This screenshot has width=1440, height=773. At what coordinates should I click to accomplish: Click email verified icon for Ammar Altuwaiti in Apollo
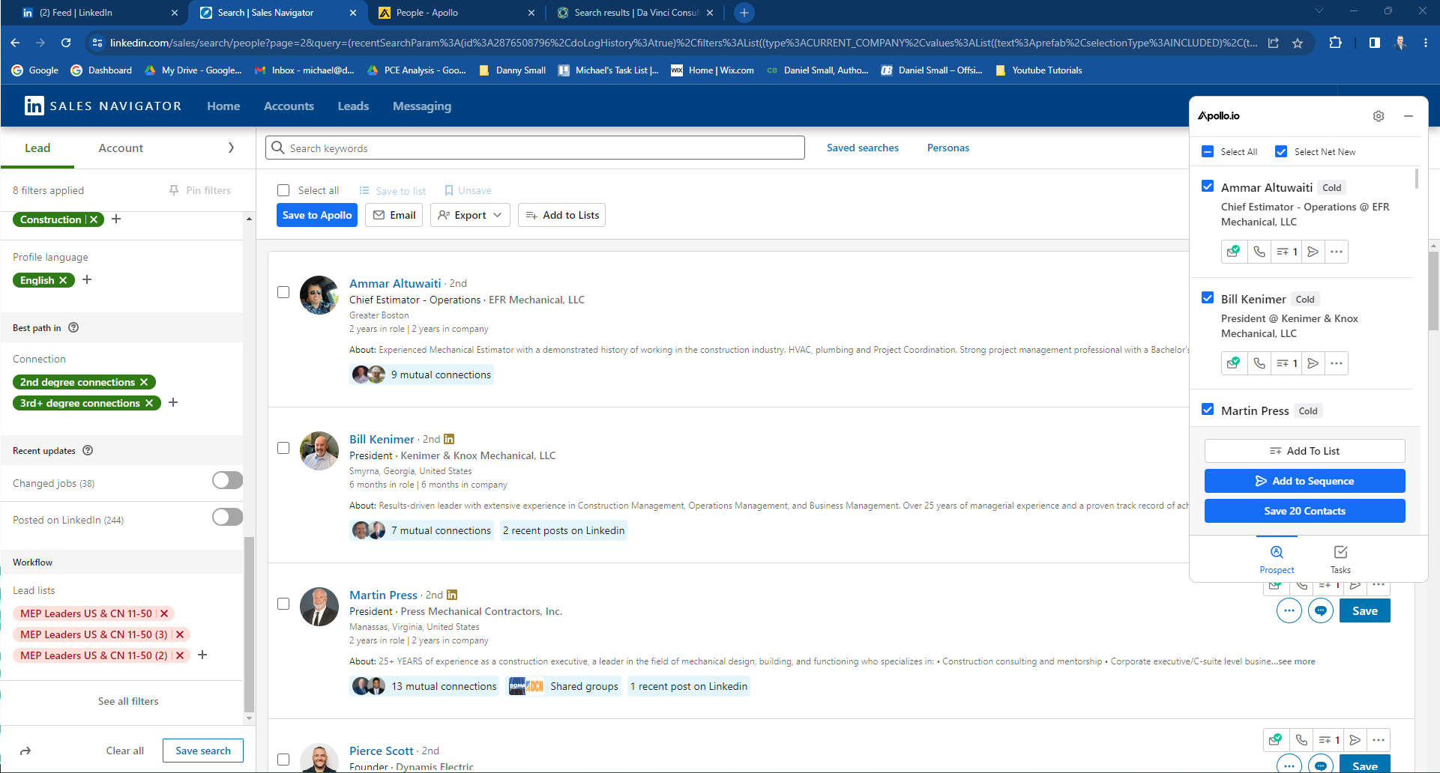[x=1234, y=252]
